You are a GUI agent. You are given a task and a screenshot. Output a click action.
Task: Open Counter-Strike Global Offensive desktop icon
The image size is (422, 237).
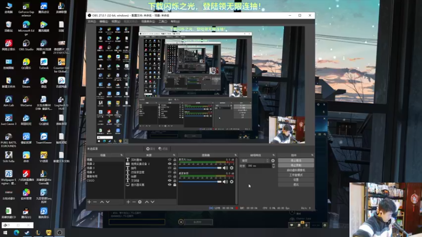61,65
